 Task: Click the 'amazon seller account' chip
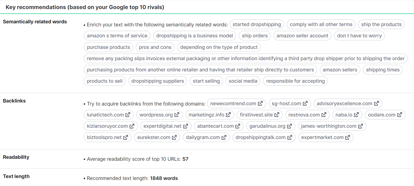point(302,36)
